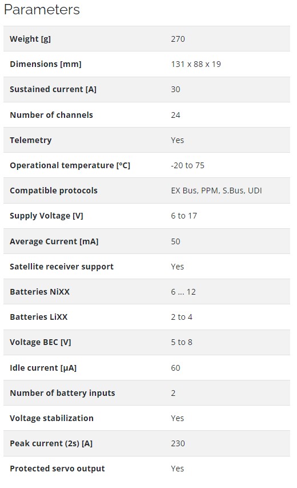This screenshot has height=488, width=297.
Task: Select the Telemetry row label
Action: point(31,140)
